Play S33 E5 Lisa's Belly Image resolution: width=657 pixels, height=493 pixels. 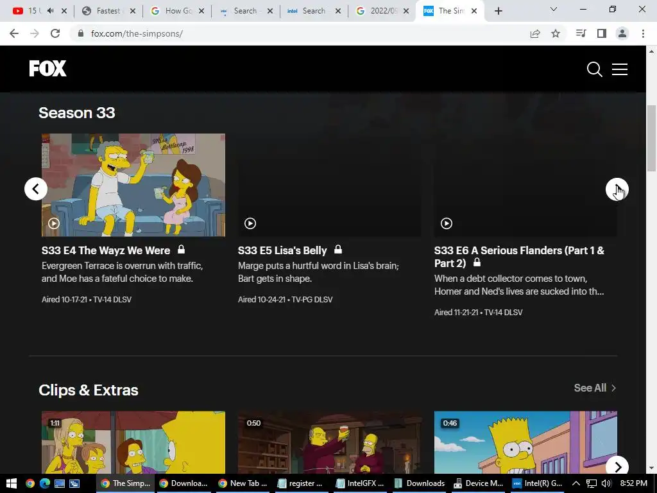click(250, 223)
